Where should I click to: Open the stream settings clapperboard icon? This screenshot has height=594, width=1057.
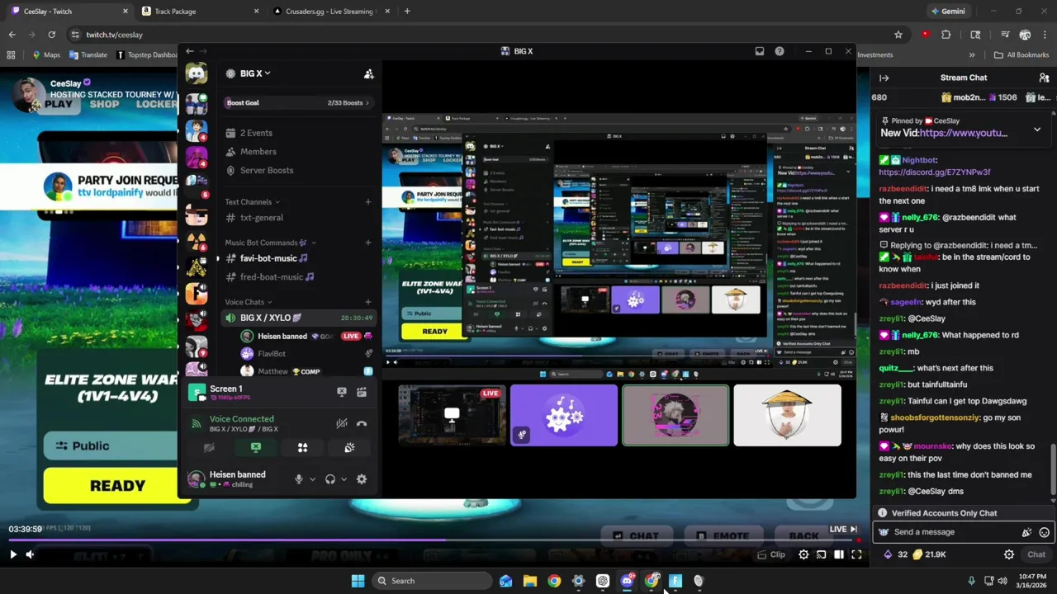(362, 392)
